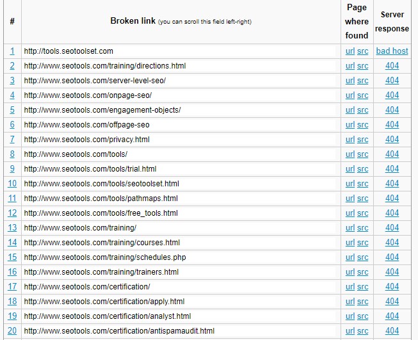Open 404 response for seotools.com/tools/ row
Screen dimensions: 418x340
(x=392, y=154)
